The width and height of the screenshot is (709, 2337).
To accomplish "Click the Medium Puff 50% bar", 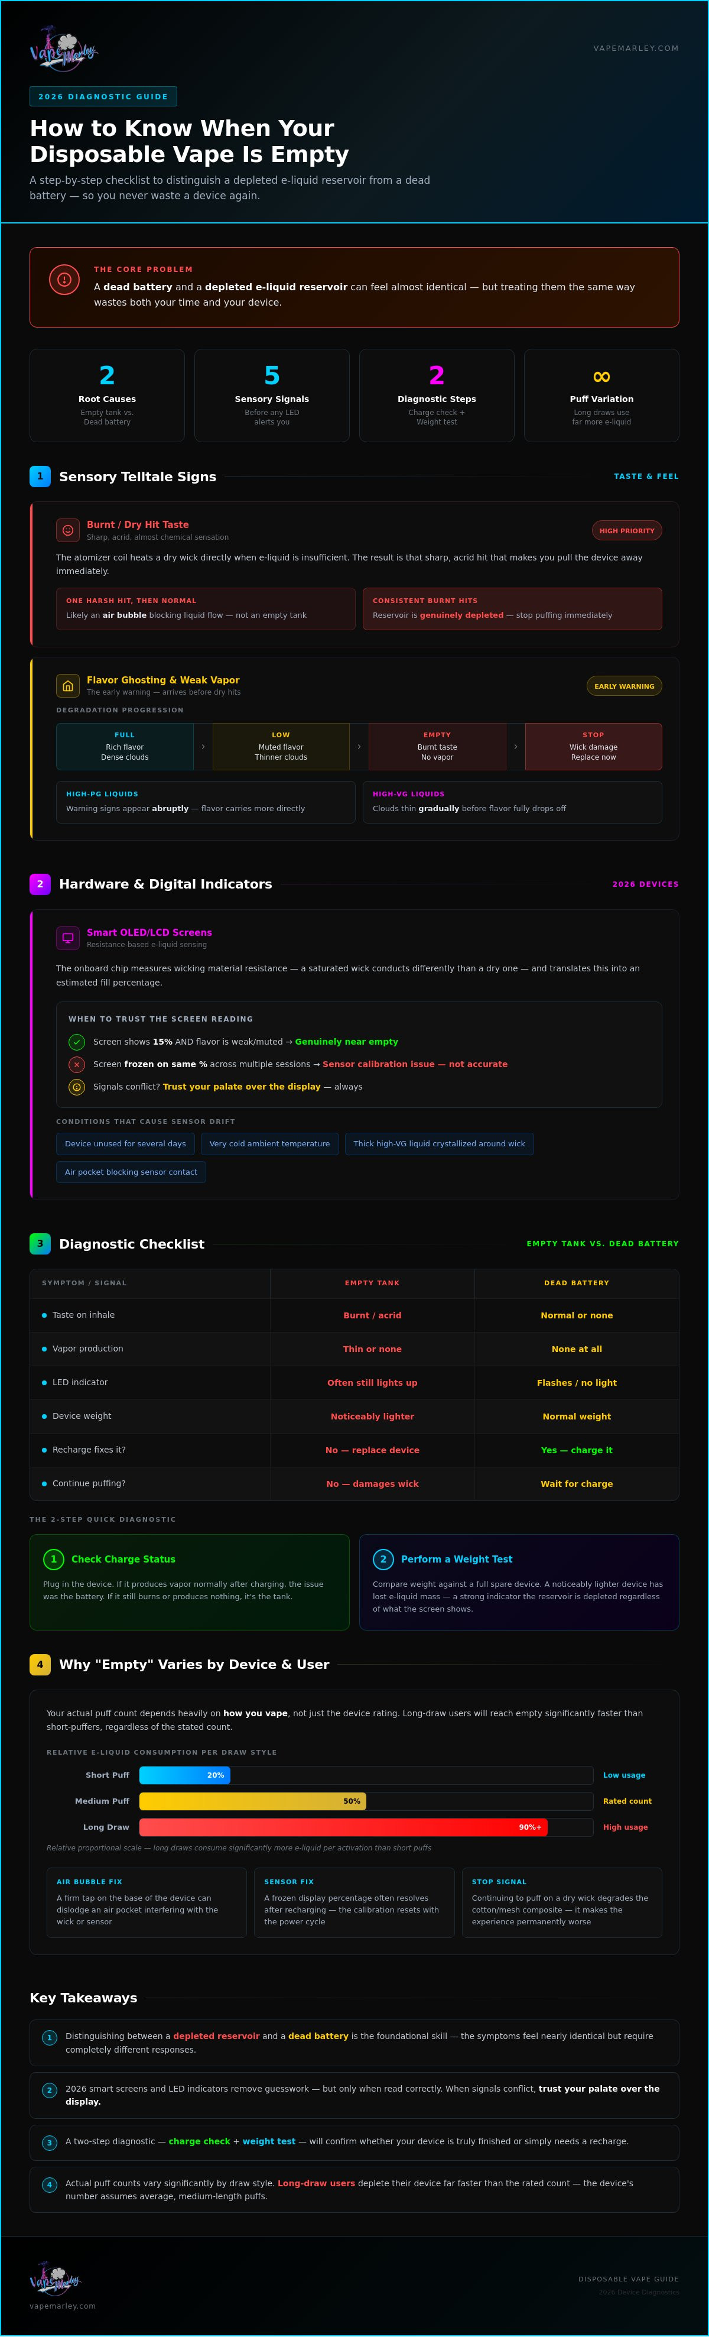I will pos(253,1802).
